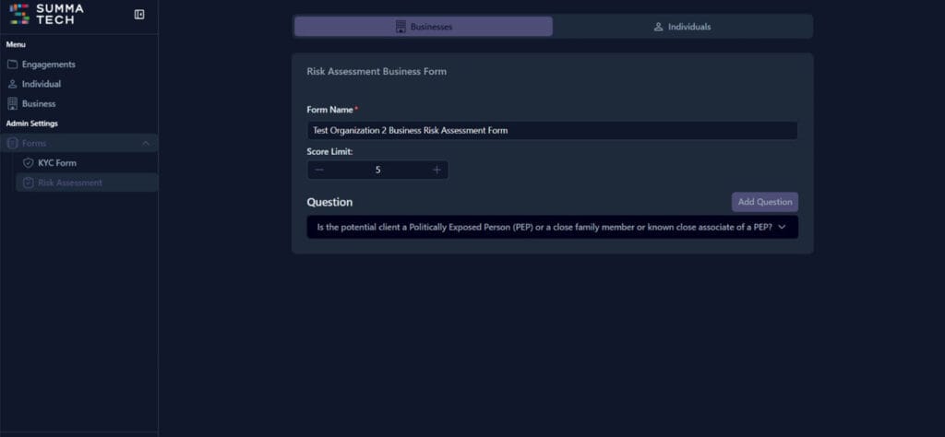The width and height of the screenshot is (945, 437).
Task: Click the KYC Form shield icon
Action: coord(29,163)
